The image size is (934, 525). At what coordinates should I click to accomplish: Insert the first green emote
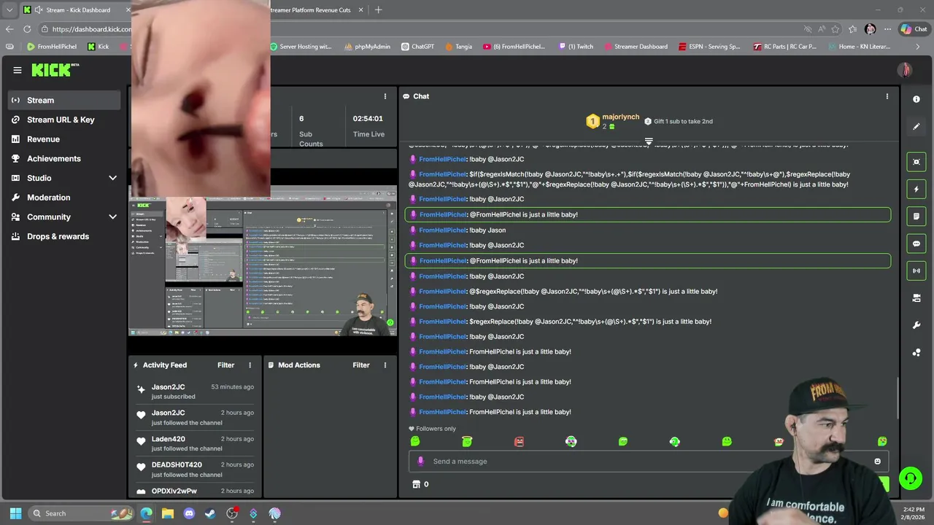(x=415, y=441)
